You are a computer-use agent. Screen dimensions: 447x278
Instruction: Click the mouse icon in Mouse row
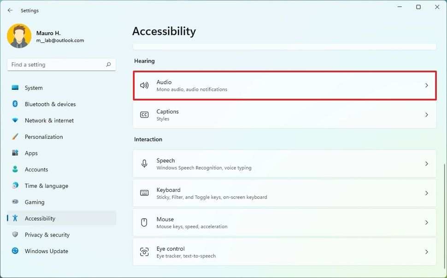coord(144,222)
